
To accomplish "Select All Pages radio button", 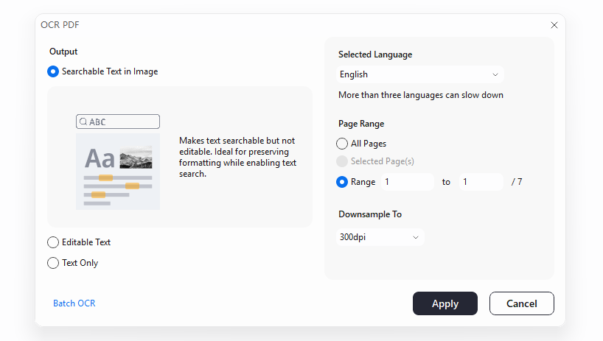I will point(342,144).
